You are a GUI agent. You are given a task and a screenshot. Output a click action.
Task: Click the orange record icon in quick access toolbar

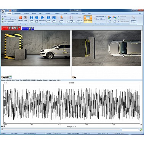(10, 10)
